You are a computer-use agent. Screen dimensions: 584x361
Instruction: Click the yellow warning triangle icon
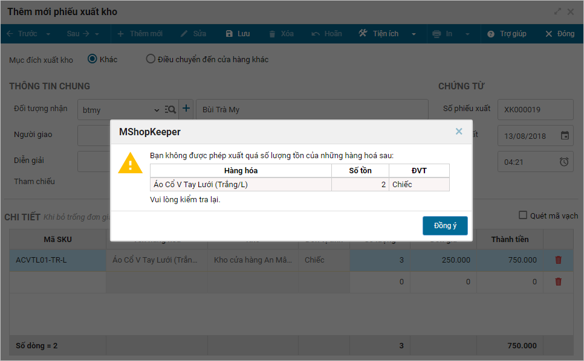[x=130, y=163]
